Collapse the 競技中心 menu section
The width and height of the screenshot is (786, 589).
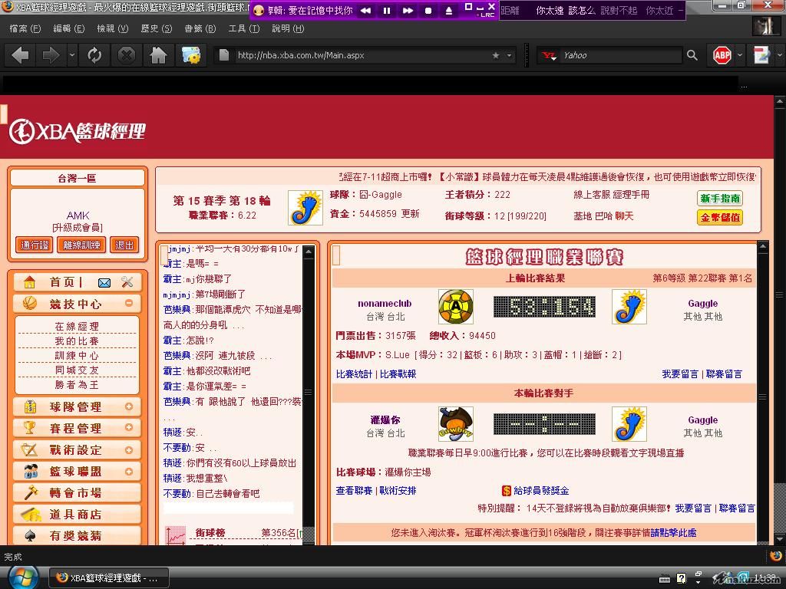129,304
